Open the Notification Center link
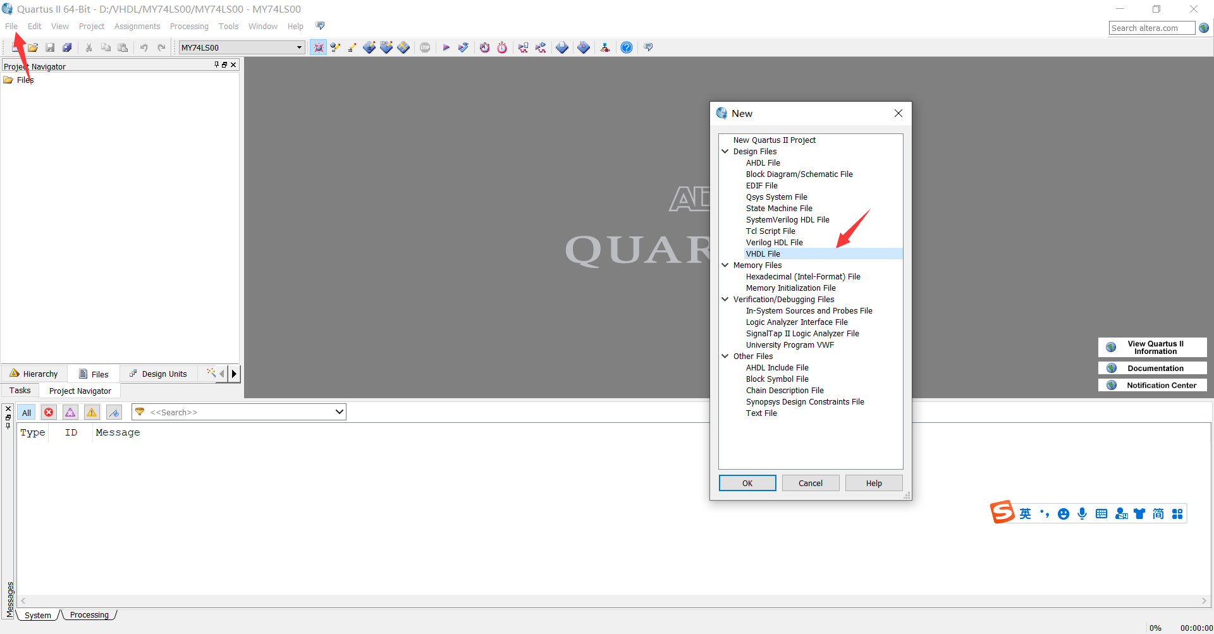The image size is (1214, 634). pyautogui.click(x=1153, y=385)
